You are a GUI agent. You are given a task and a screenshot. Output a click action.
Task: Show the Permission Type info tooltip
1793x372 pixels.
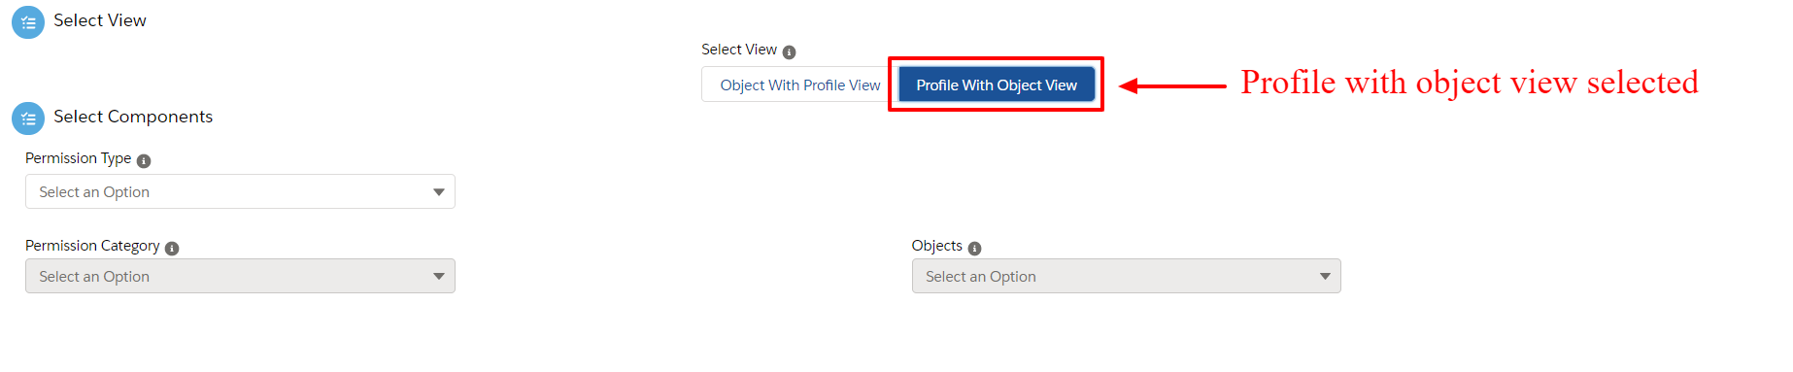point(144,161)
